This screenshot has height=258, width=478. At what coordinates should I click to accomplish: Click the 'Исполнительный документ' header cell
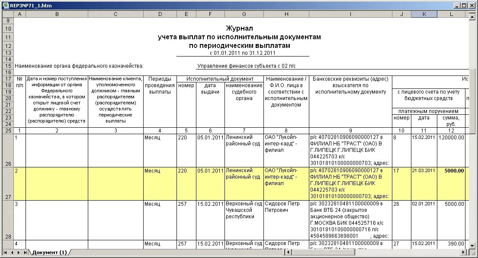(220, 79)
